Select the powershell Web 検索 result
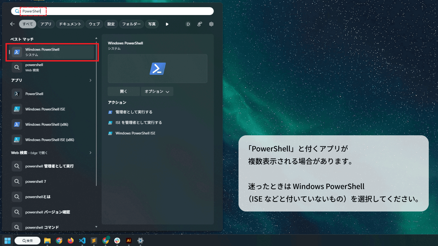 (x=51, y=67)
